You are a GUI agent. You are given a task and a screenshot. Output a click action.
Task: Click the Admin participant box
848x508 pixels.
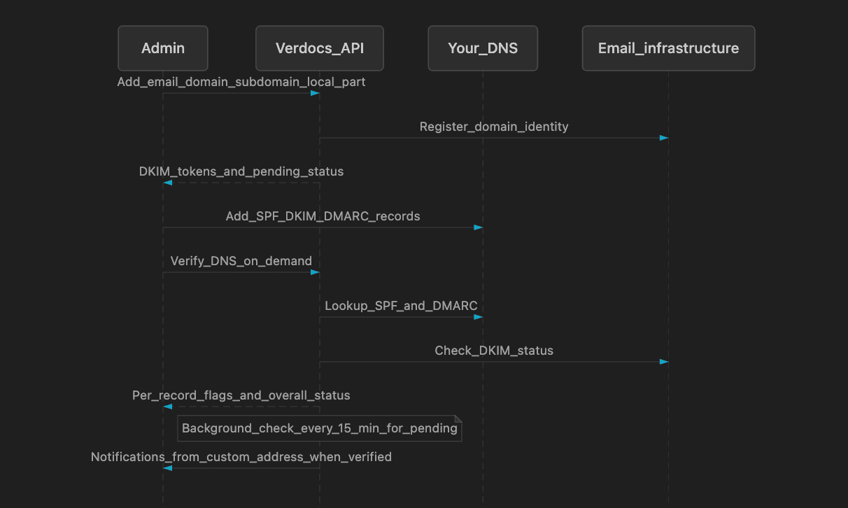(163, 48)
